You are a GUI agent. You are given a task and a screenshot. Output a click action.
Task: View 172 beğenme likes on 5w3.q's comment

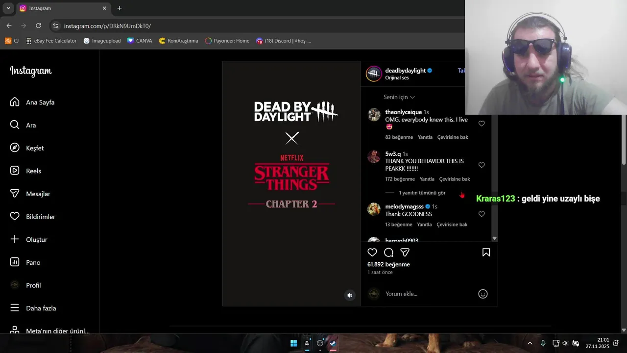click(400, 179)
